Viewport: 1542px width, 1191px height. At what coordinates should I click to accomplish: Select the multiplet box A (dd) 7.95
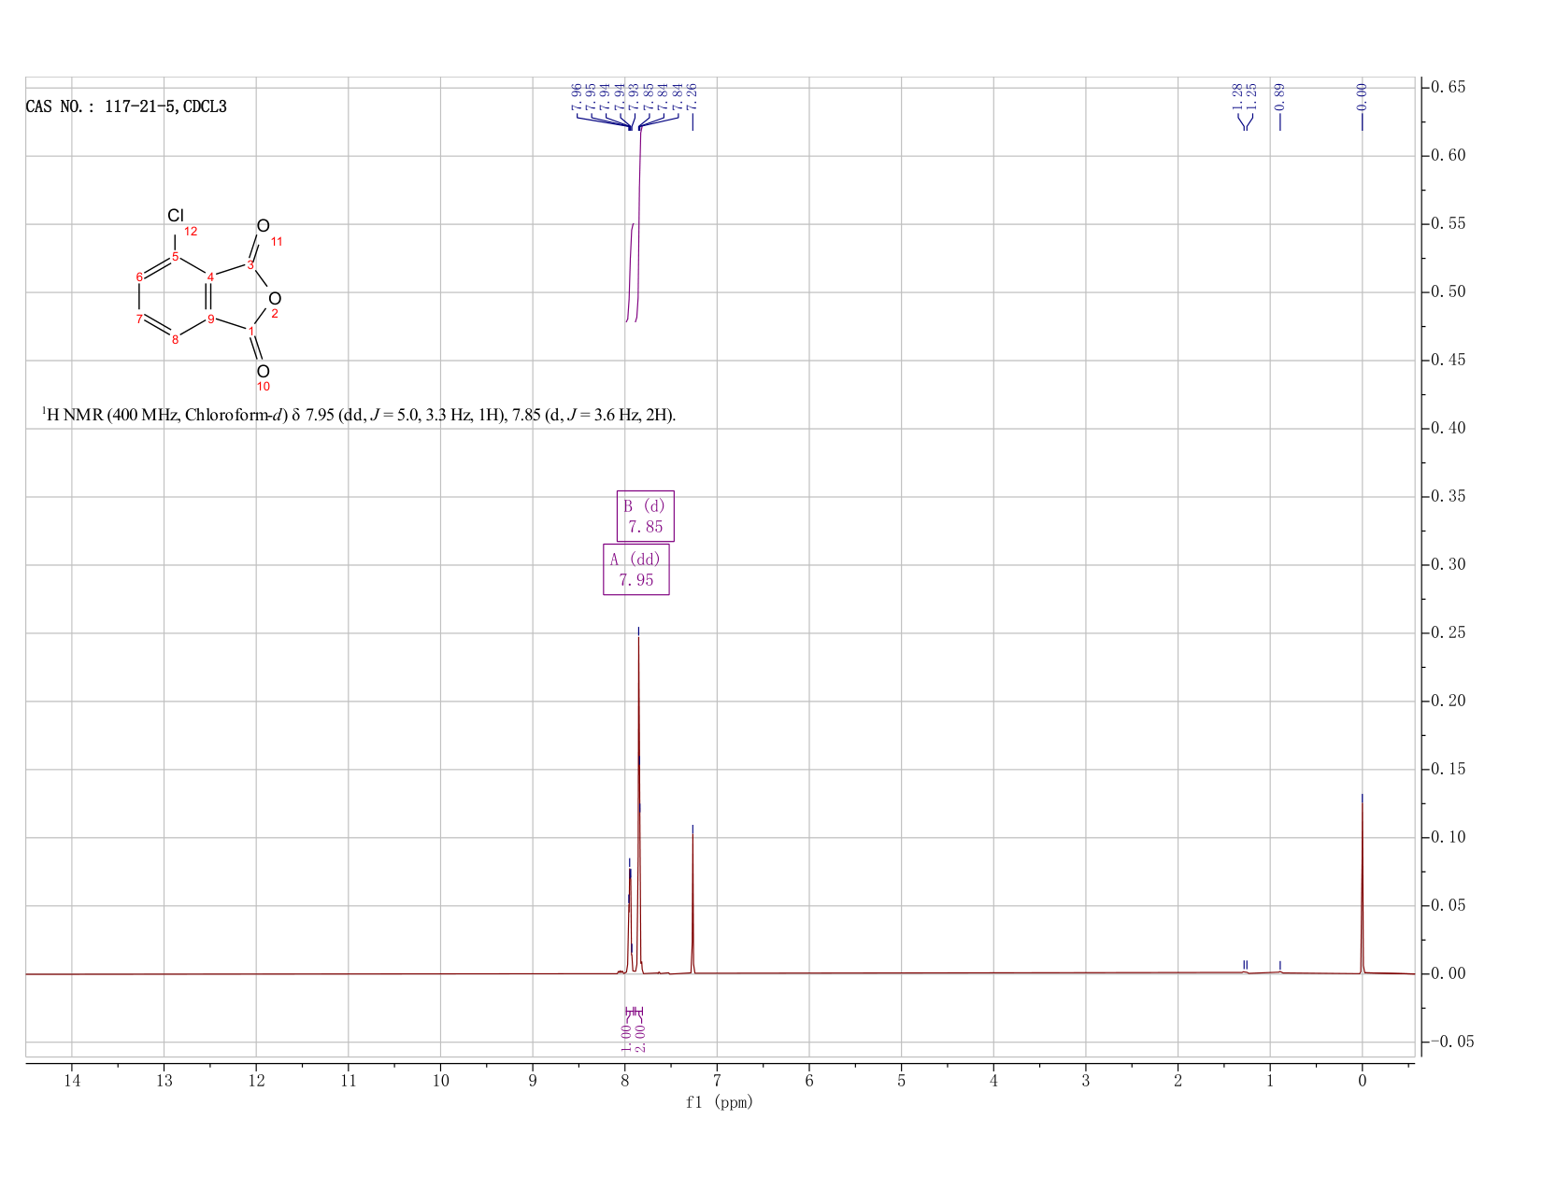pos(636,570)
